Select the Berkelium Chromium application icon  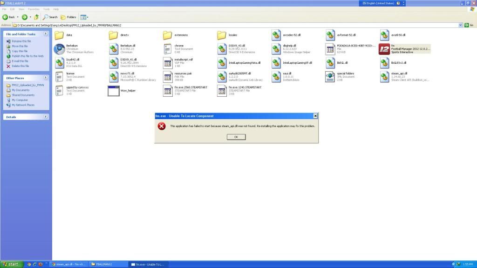click(59, 49)
